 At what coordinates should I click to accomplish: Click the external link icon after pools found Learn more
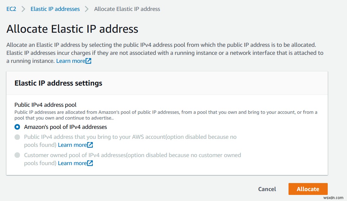[x=90, y=145]
